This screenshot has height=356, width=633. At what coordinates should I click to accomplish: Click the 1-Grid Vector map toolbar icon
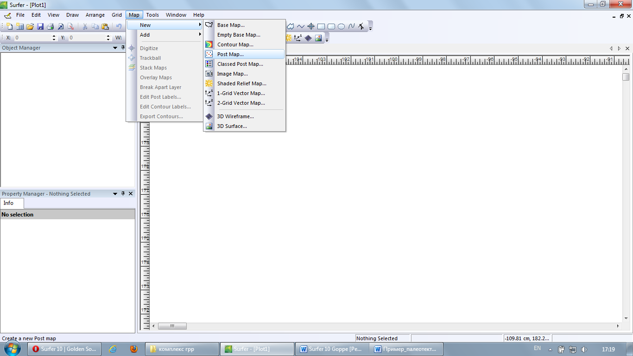click(298, 38)
